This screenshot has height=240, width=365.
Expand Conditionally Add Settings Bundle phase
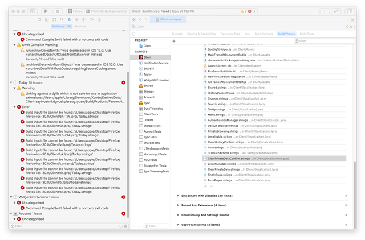click(x=178, y=215)
